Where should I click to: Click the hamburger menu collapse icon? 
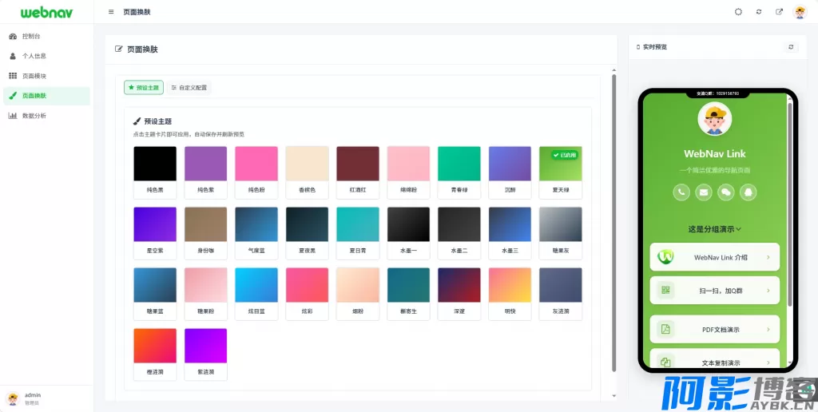[111, 12]
